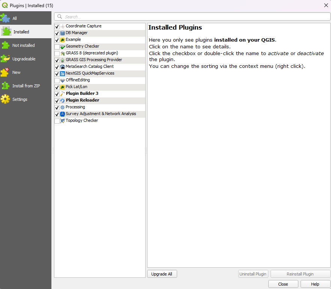The width and height of the screenshot is (331, 289).
Task: Uncheck the Plugin Builder 3 checkbox
Action: pyautogui.click(x=57, y=94)
